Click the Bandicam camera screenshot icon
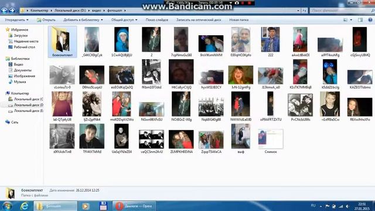Viewport: 375px width, 211px height. pos(237,3)
